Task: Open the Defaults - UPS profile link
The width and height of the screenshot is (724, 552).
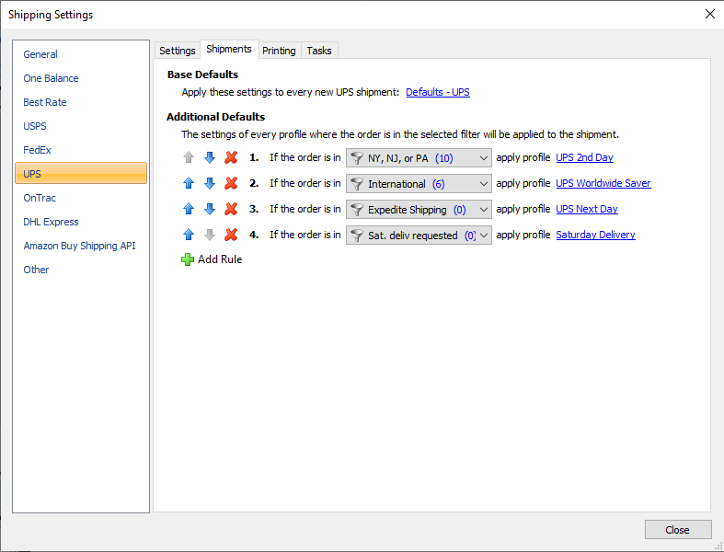Action: 438,92
